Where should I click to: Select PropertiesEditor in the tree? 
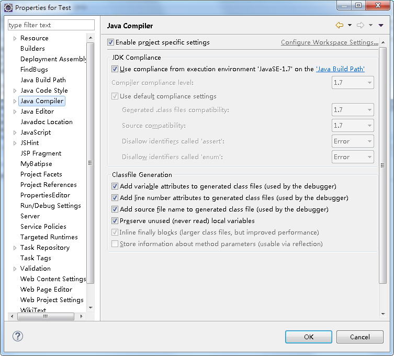click(x=45, y=195)
